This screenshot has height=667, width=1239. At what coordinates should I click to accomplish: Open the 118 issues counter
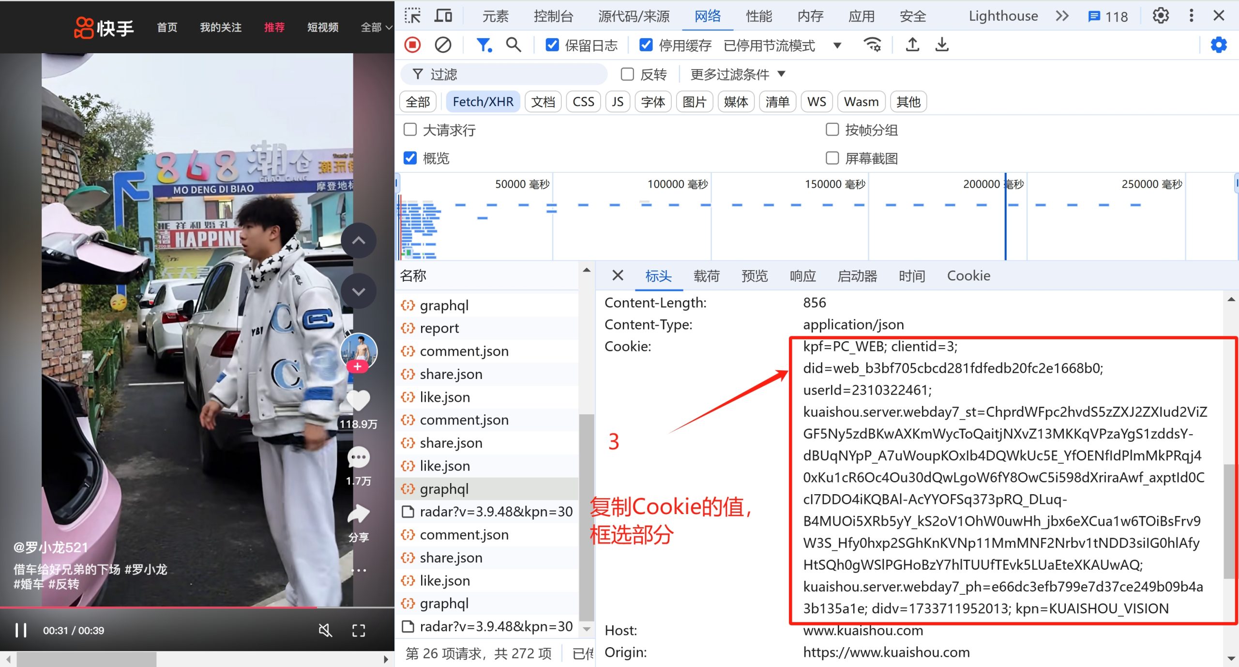(x=1107, y=16)
